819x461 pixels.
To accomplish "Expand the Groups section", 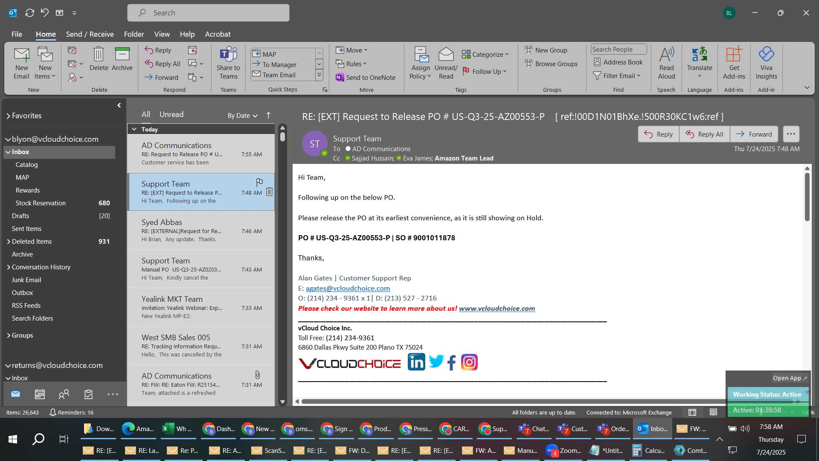I will [x=9, y=336].
